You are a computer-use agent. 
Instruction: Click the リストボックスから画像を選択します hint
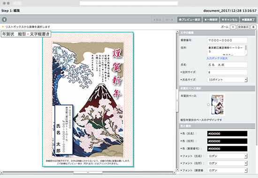pos(28,27)
